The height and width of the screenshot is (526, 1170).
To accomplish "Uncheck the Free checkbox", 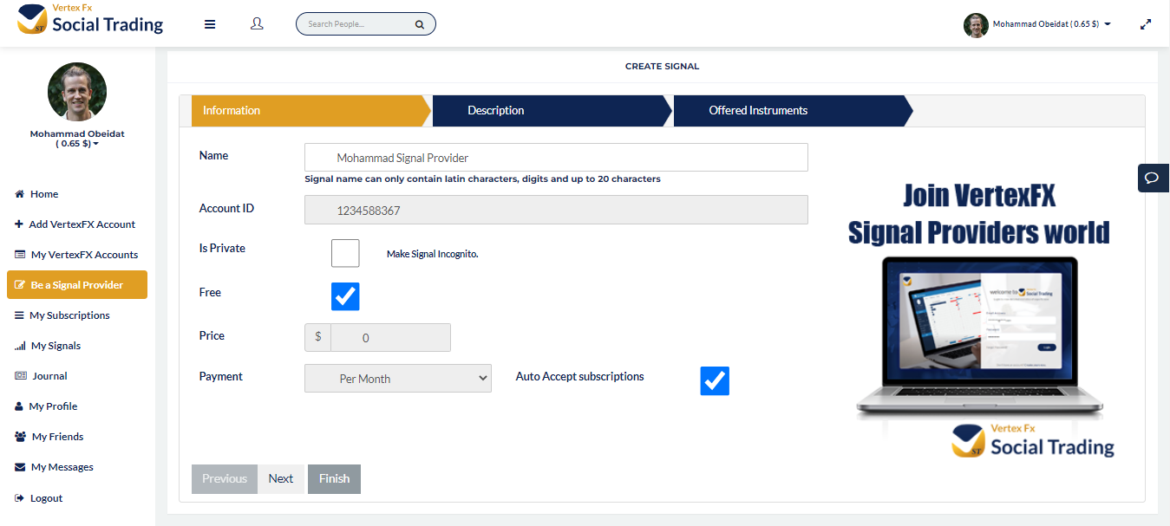I will 345,296.
